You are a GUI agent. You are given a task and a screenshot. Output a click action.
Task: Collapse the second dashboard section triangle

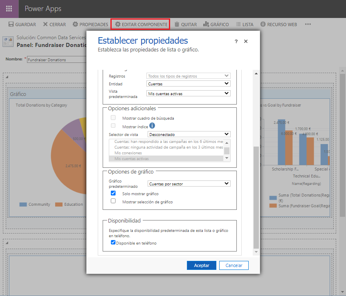coord(7,243)
